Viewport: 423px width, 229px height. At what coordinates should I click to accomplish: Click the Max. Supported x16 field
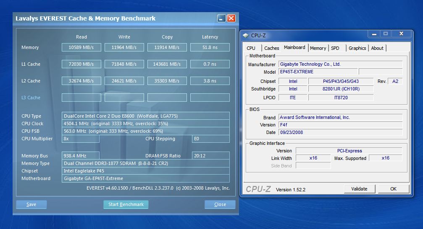pos(386,158)
